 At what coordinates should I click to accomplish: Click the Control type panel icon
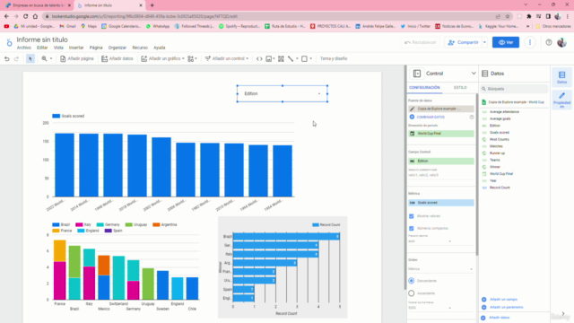tap(417, 74)
